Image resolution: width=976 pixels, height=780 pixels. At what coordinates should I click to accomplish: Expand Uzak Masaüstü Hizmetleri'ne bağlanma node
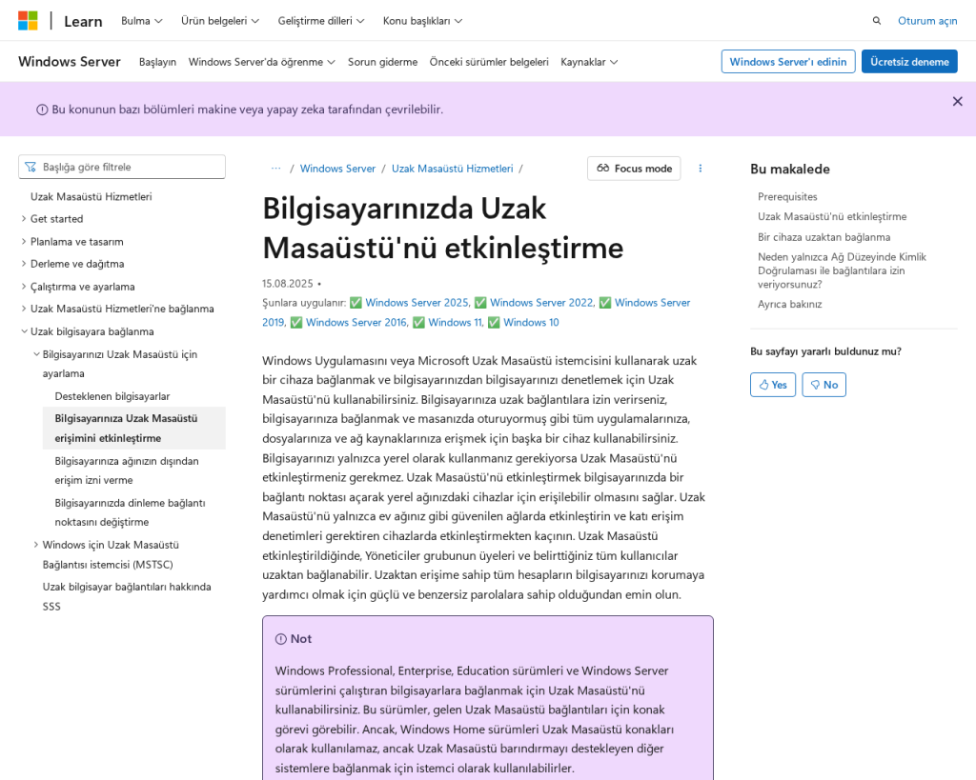click(24, 309)
